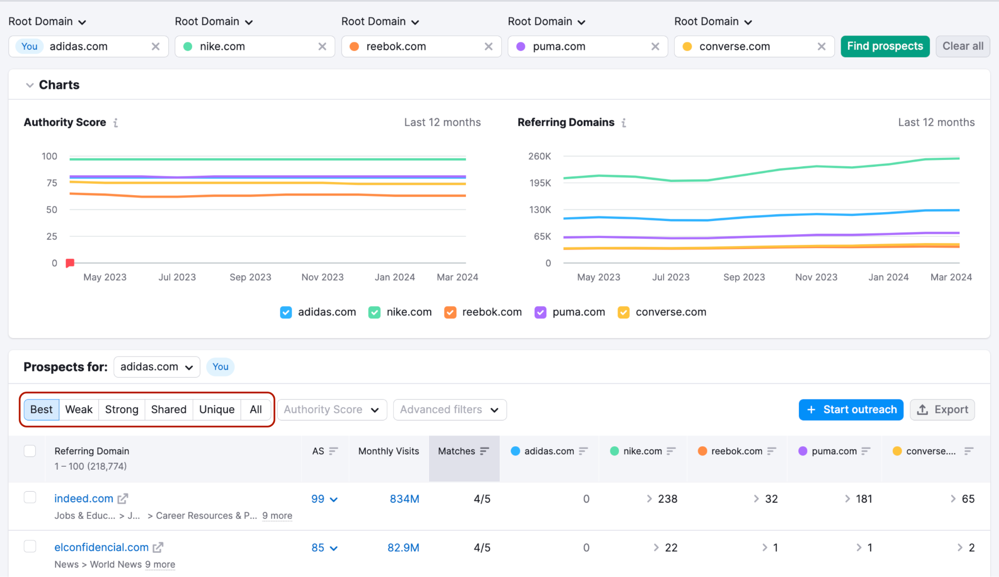Select the Unique prospects tab
Viewport: 999px width, 577px height.
[217, 410]
